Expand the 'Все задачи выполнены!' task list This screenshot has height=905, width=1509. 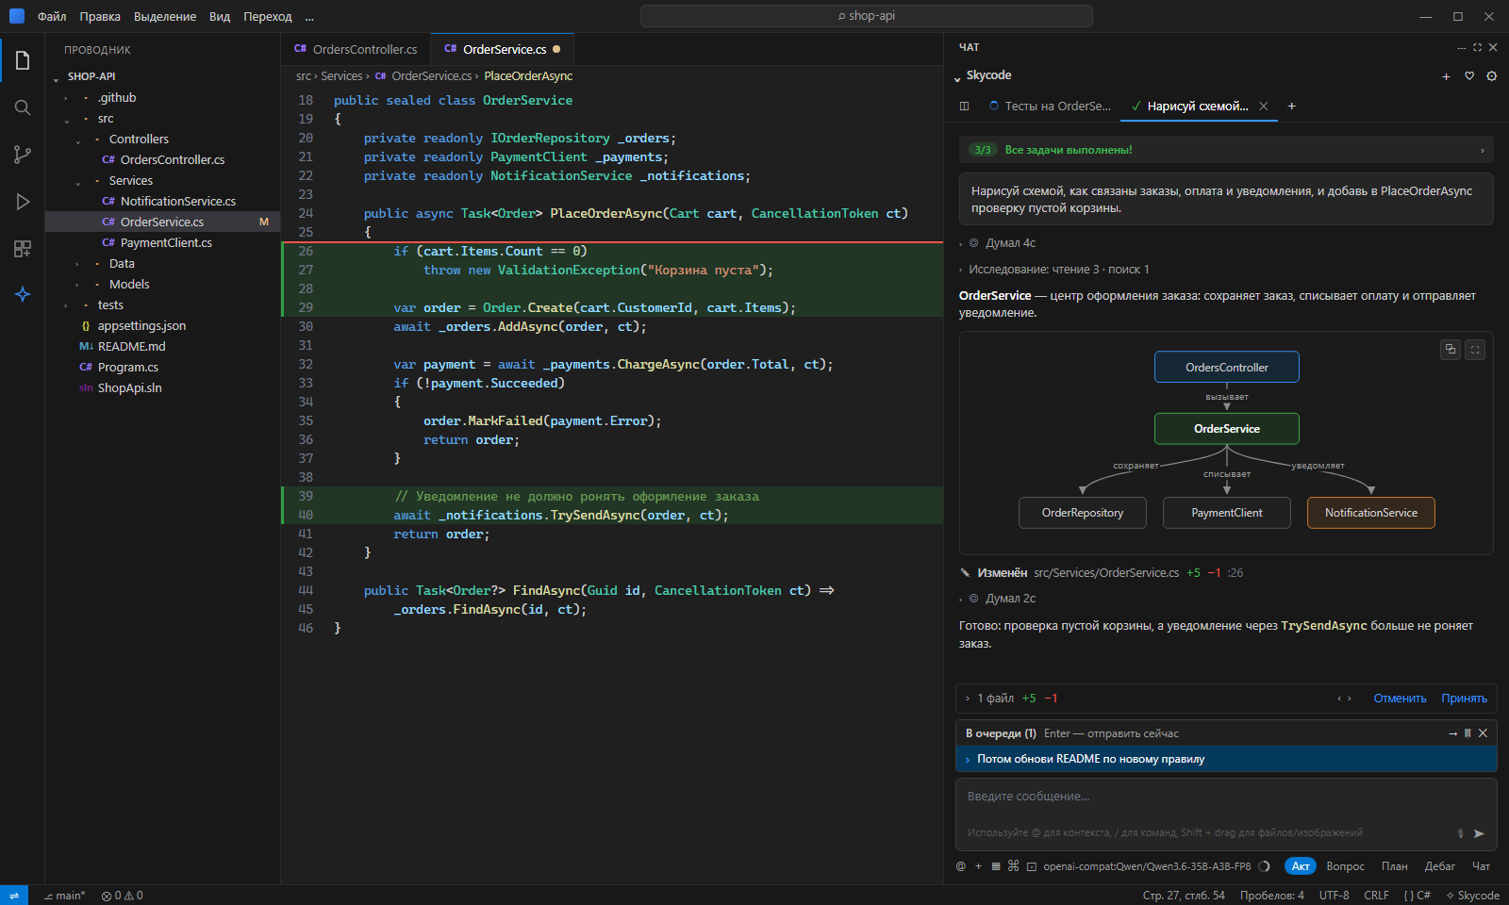(x=1226, y=150)
